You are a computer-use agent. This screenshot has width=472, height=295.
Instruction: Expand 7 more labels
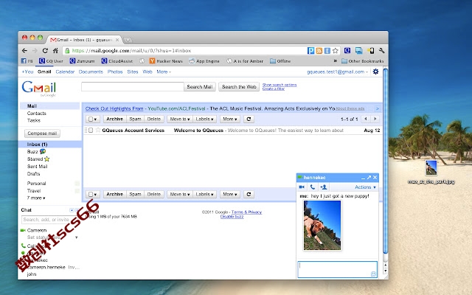(x=36, y=198)
